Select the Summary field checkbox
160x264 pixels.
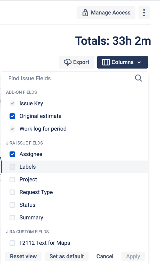coord(12,217)
